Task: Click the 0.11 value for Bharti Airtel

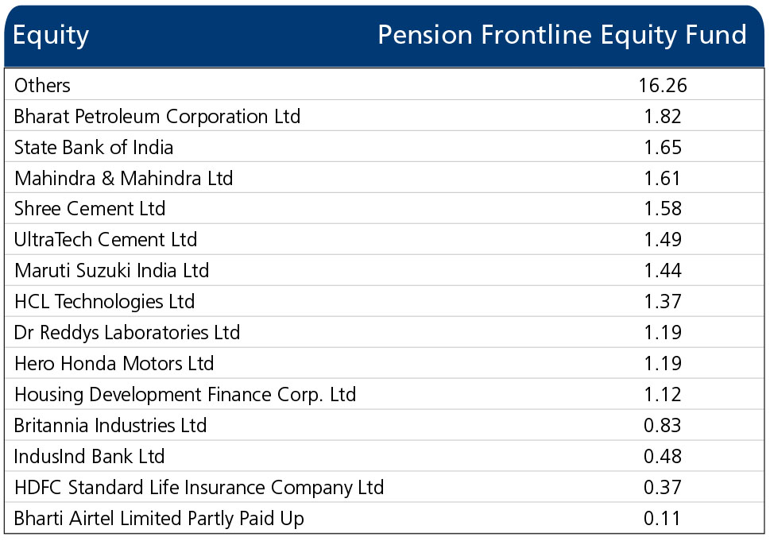Action: click(663, 518)
